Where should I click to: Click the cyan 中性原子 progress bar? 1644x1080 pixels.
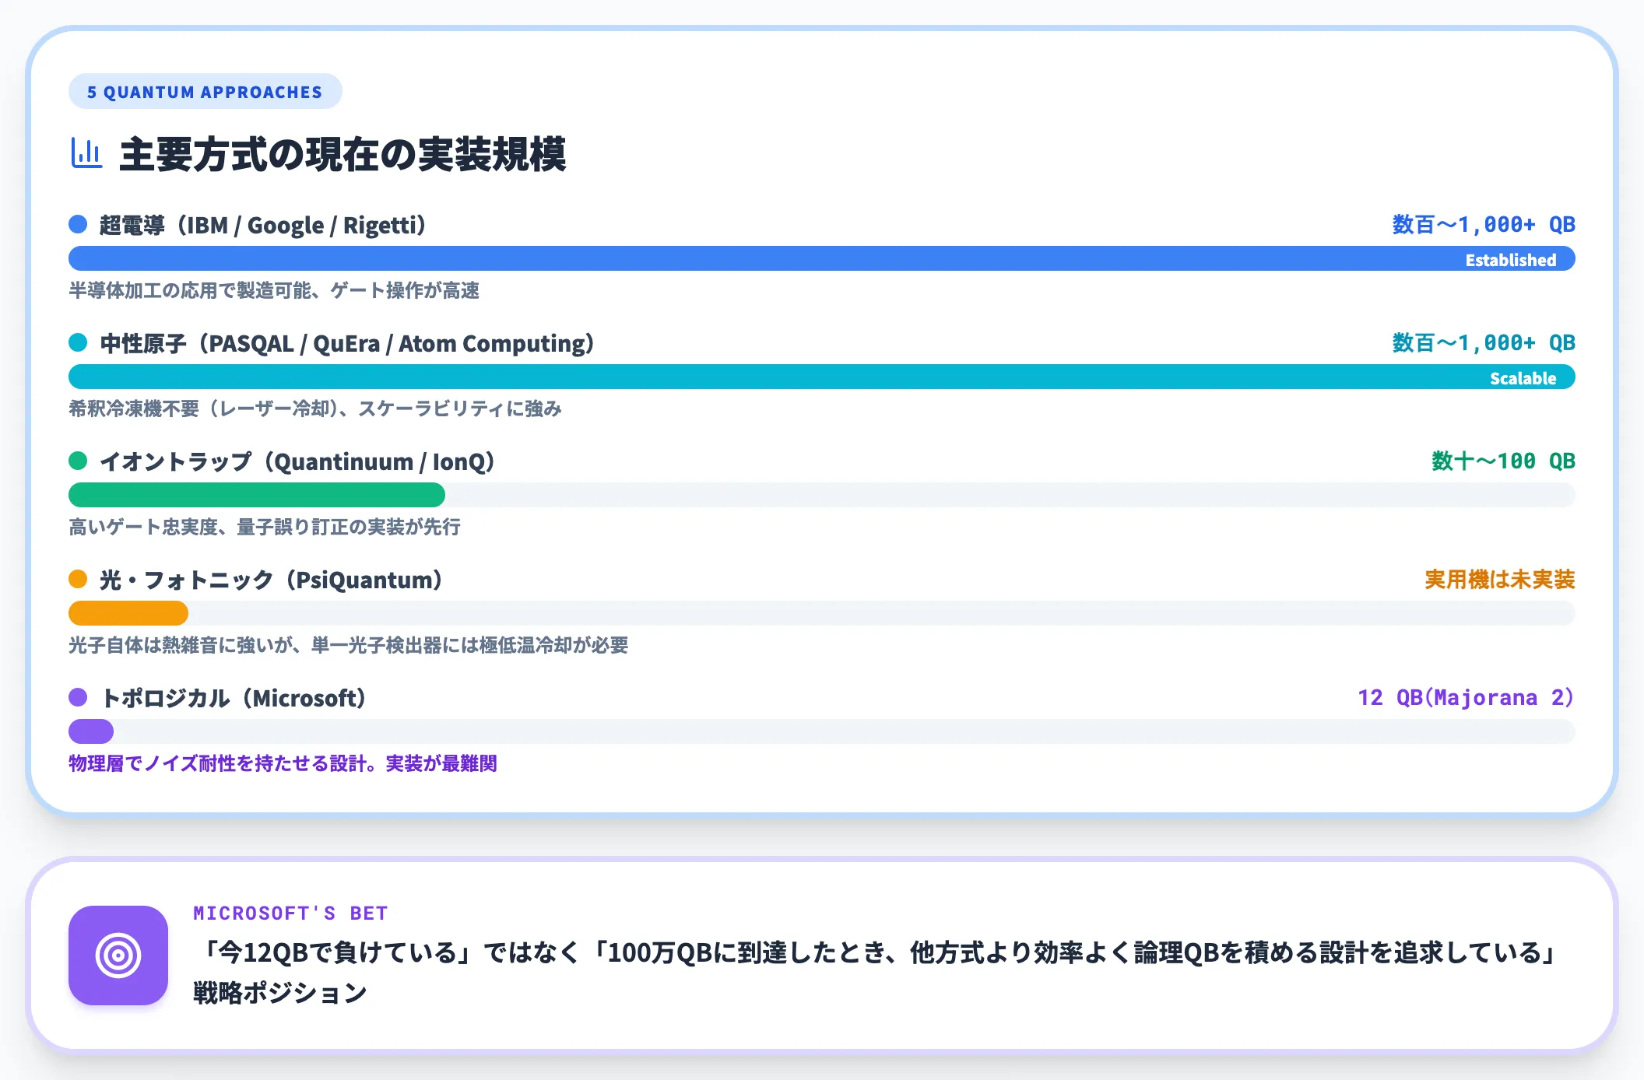coord(822,377)
